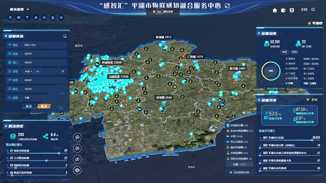Click the power logout icon

pos(313,10)
